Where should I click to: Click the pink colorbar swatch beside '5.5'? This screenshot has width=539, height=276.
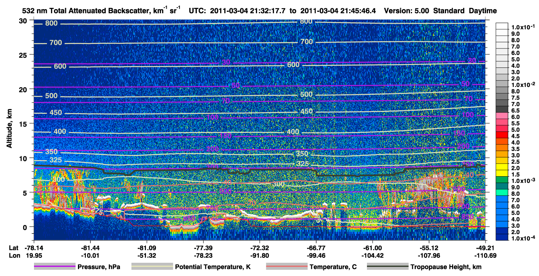[503, 122]
